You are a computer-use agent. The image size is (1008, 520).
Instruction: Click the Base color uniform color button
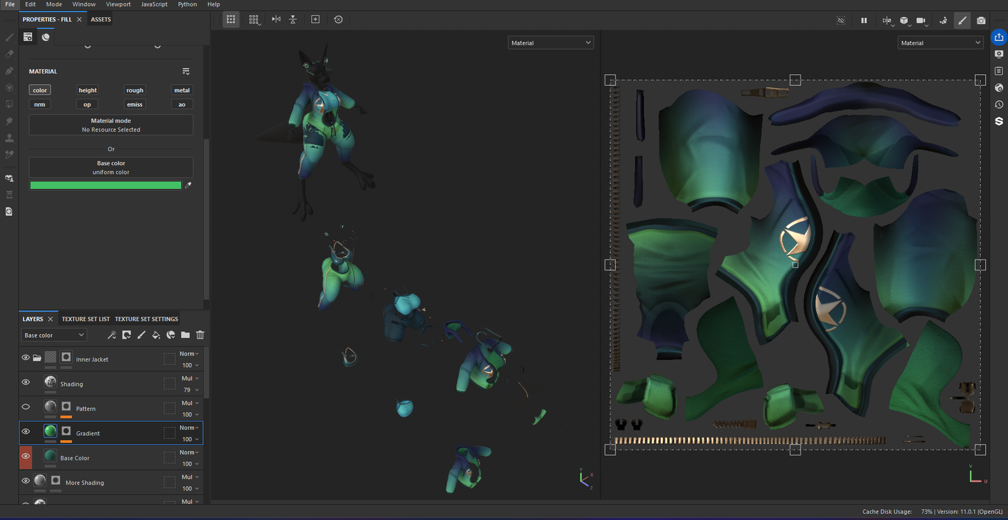coord(111,167)
